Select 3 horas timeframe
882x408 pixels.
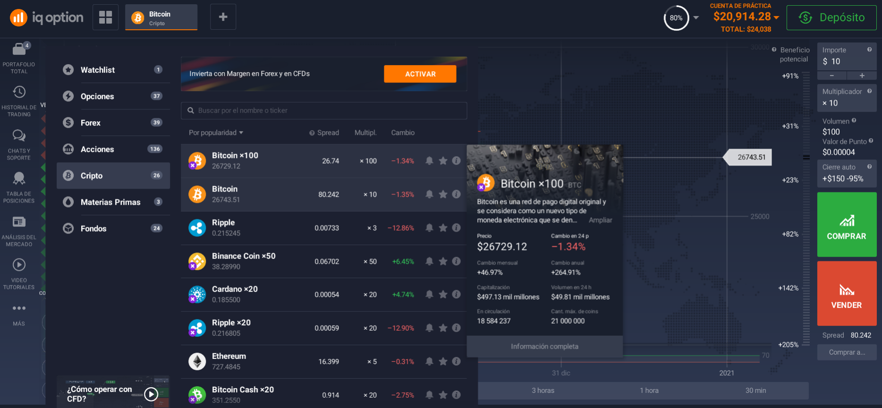(543, 391)
